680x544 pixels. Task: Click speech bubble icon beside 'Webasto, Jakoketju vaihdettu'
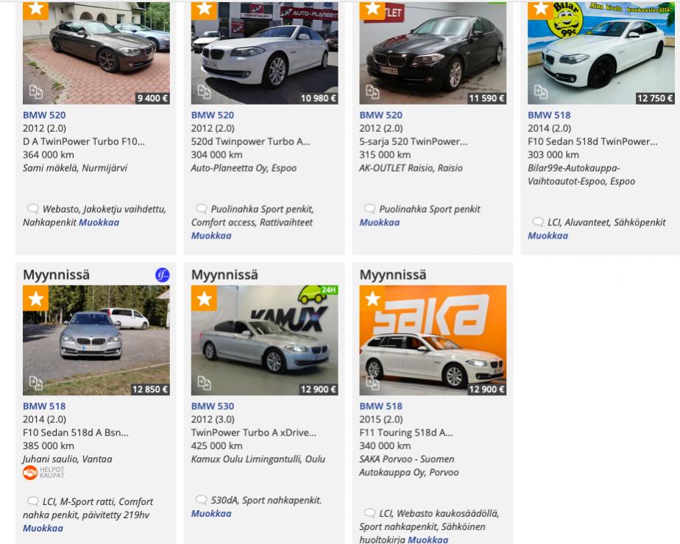pos(32,209)
